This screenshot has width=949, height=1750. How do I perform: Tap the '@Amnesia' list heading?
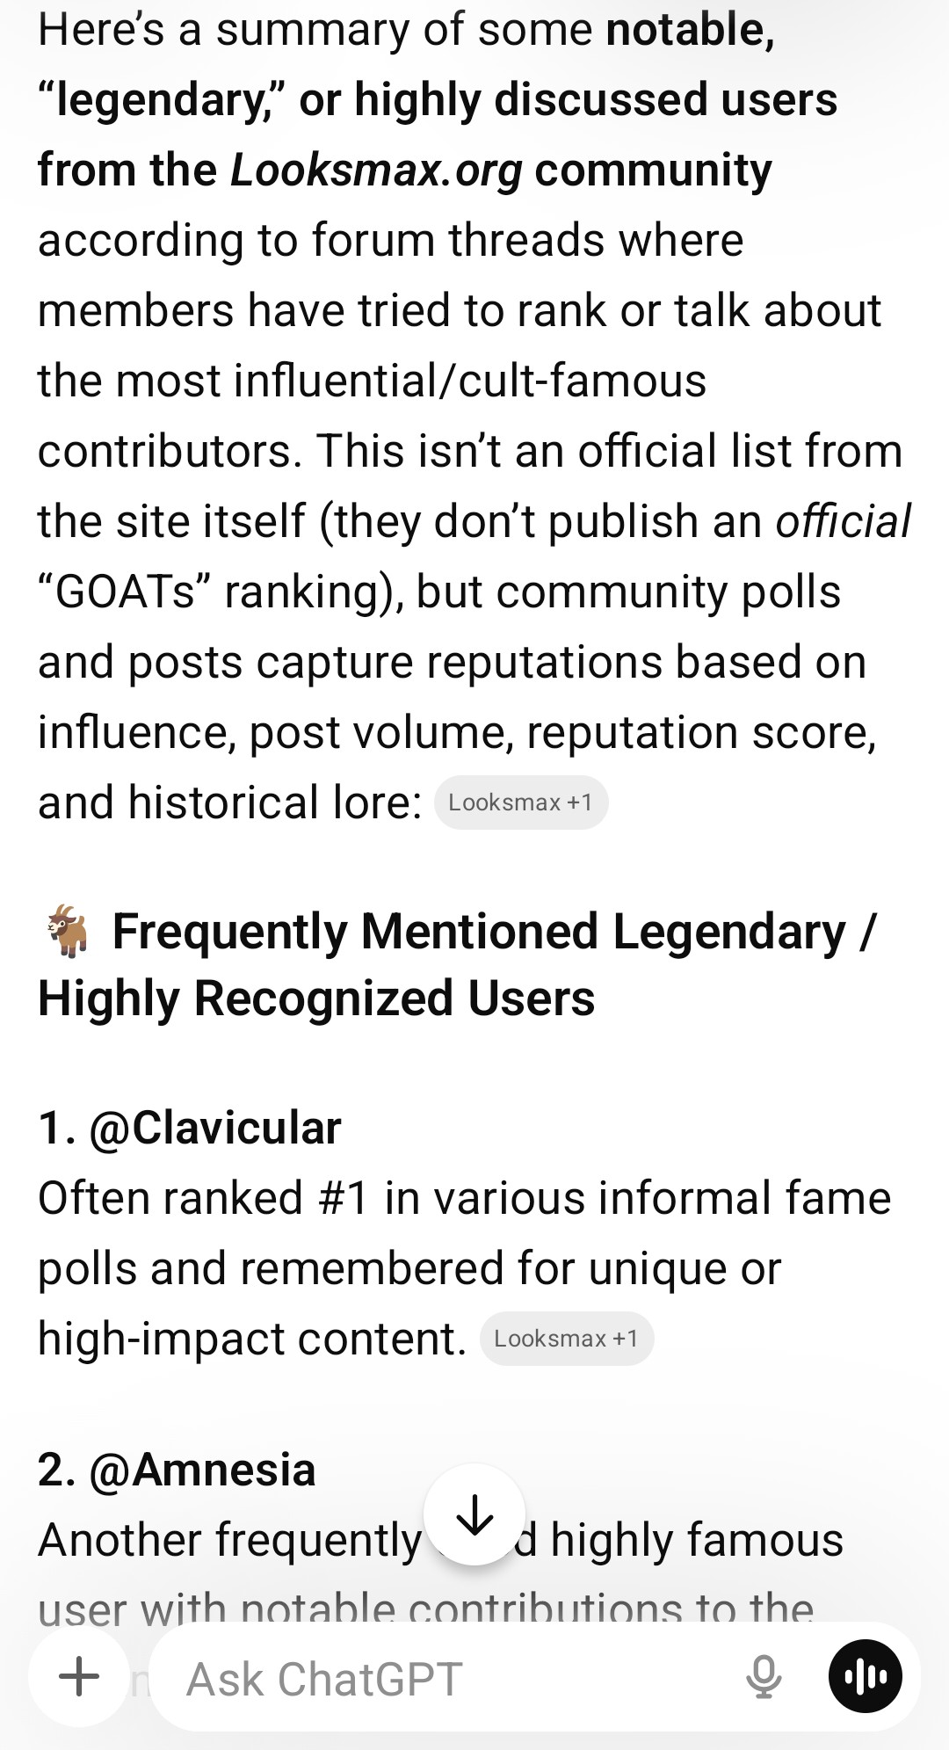[202, 1470]
